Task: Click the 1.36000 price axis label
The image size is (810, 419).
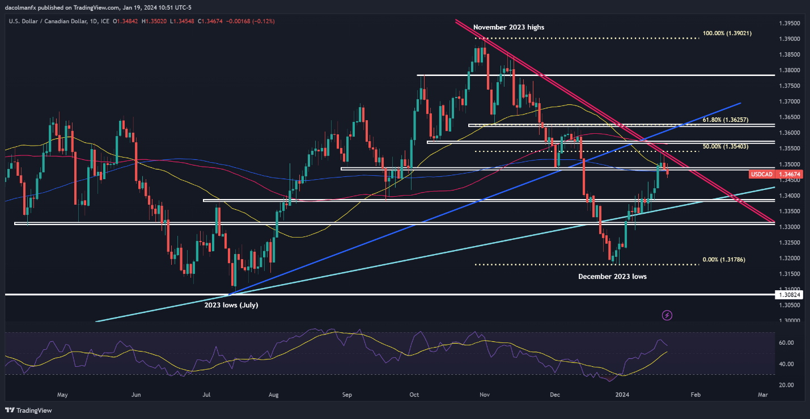Action: [788, 133]
